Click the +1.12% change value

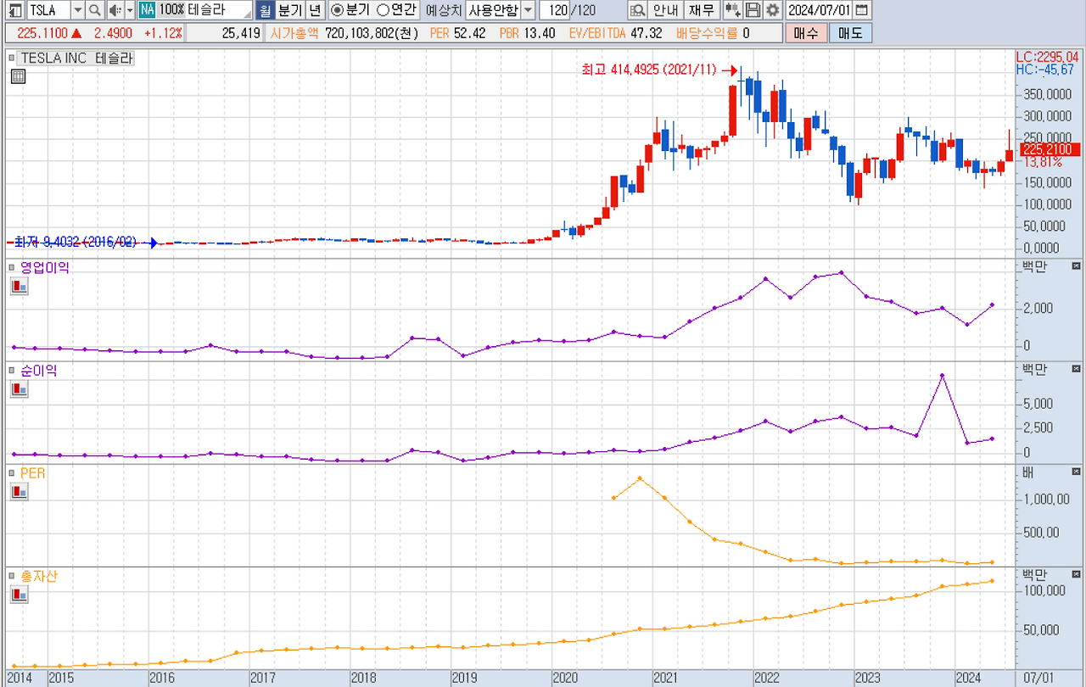click(x=163, y=33)
